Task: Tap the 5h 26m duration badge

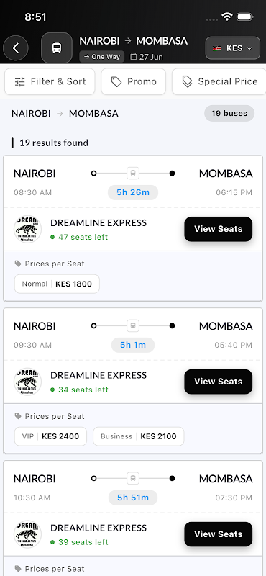Action: 133,192
